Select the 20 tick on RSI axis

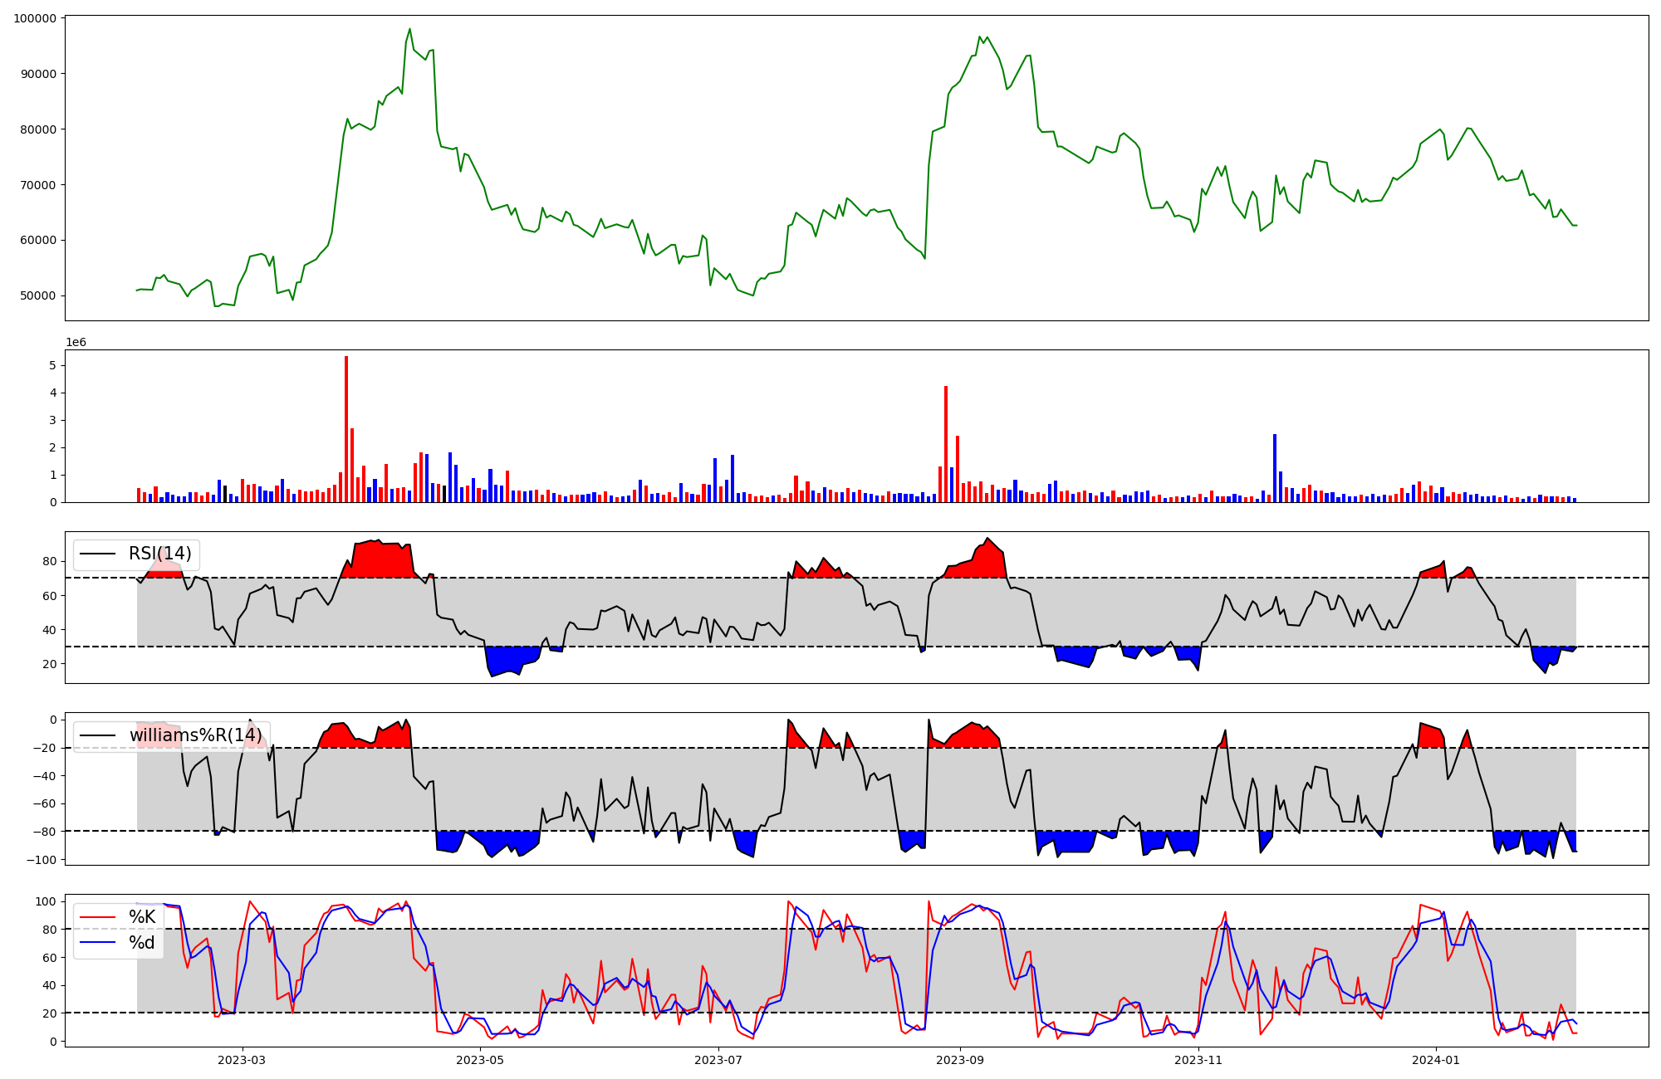click(x=50, y=664)
